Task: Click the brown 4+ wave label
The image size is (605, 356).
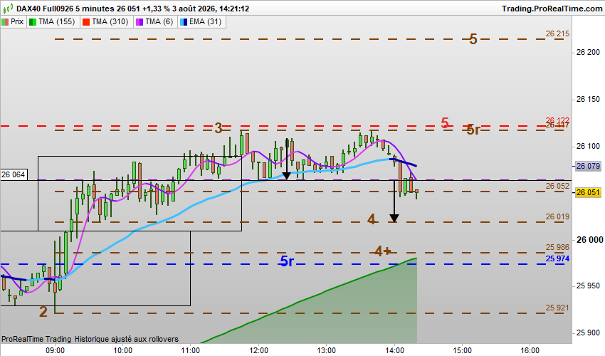Action: 382,251
